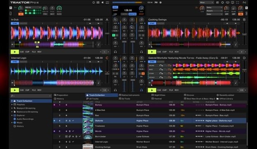
Task: Expand the Explorer tree node
Action: pos(12,115)
